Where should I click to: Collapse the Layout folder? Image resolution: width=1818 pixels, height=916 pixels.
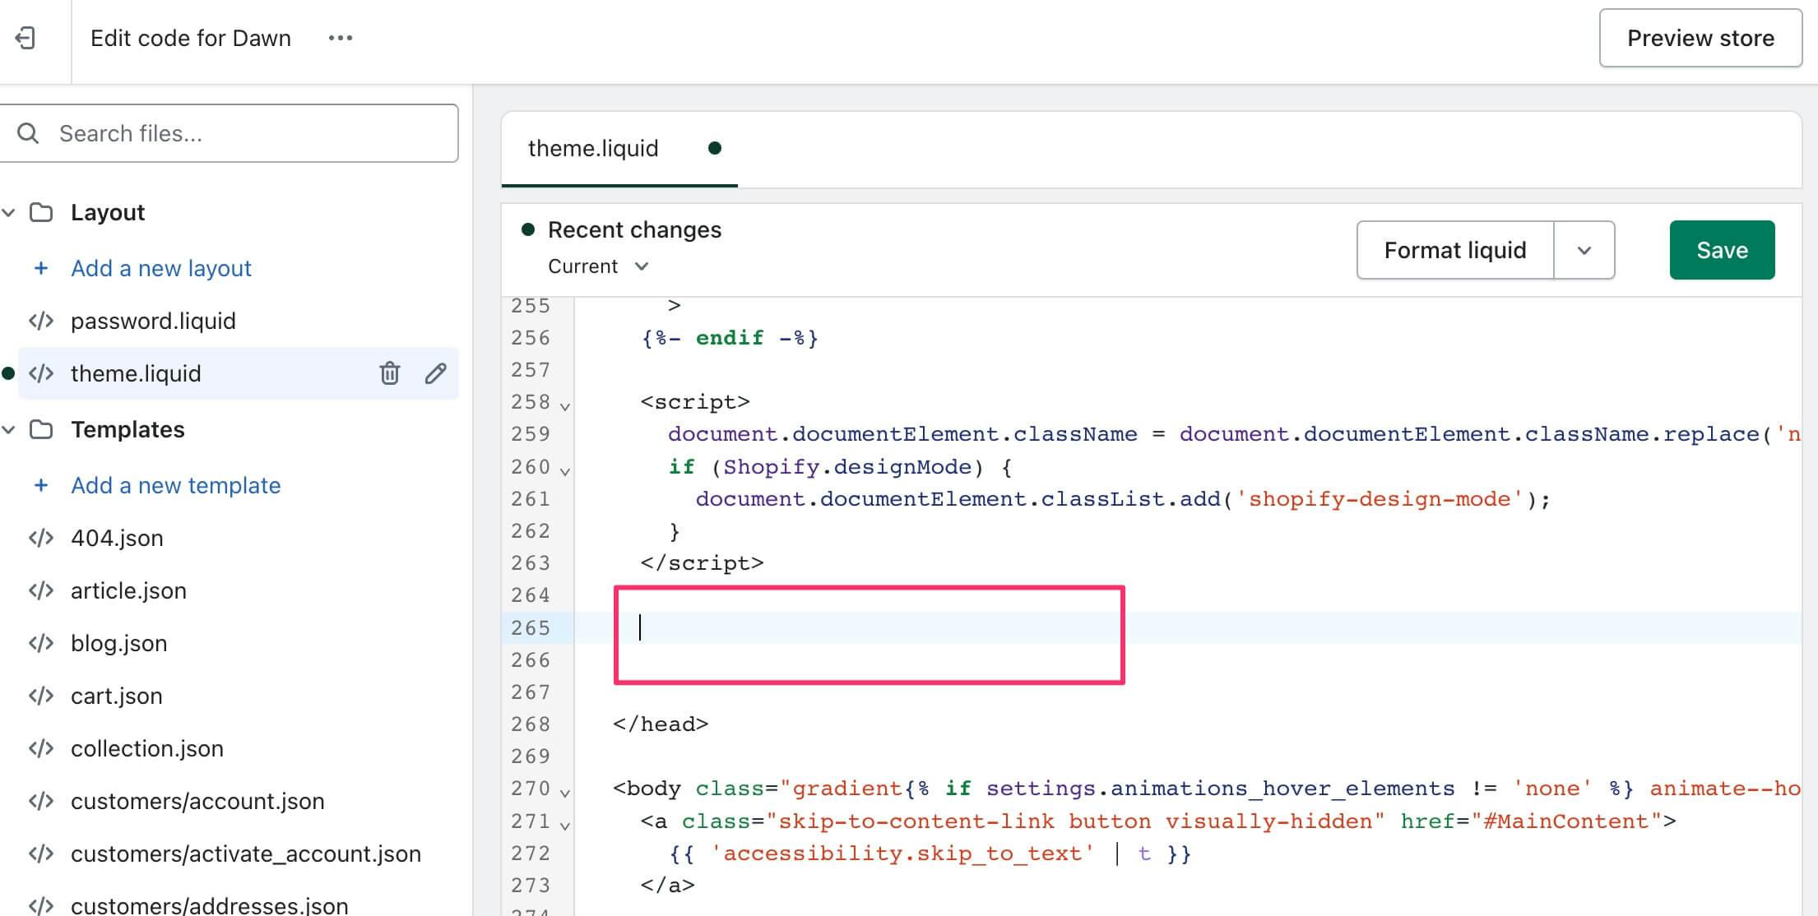click(x=9, y=212)
